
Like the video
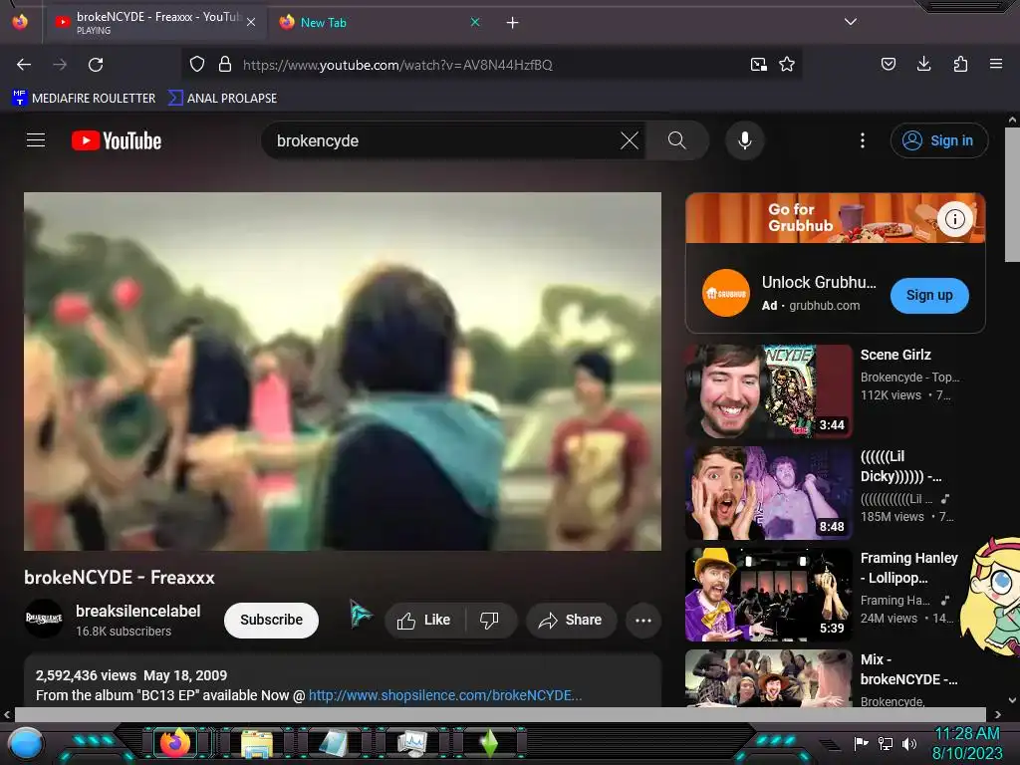click(x=424, y=620)
